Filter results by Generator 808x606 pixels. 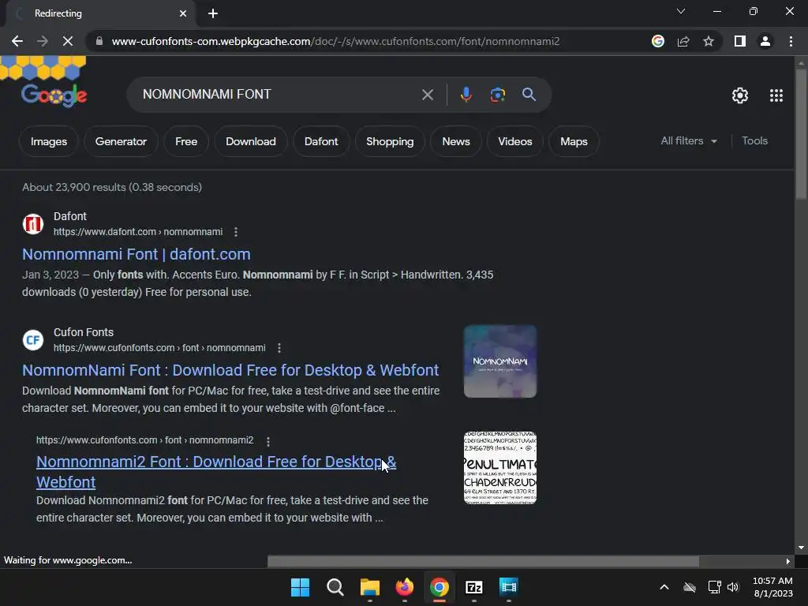[121, 141]
